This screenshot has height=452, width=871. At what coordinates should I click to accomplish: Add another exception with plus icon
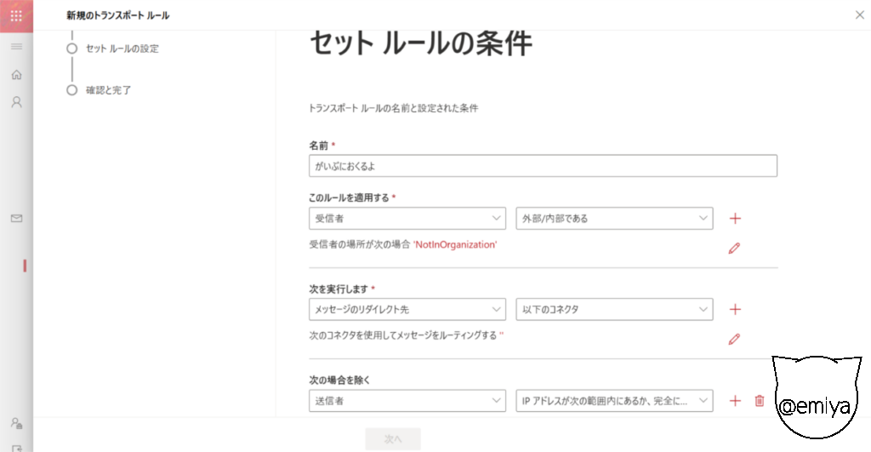(x=736, y=401)
